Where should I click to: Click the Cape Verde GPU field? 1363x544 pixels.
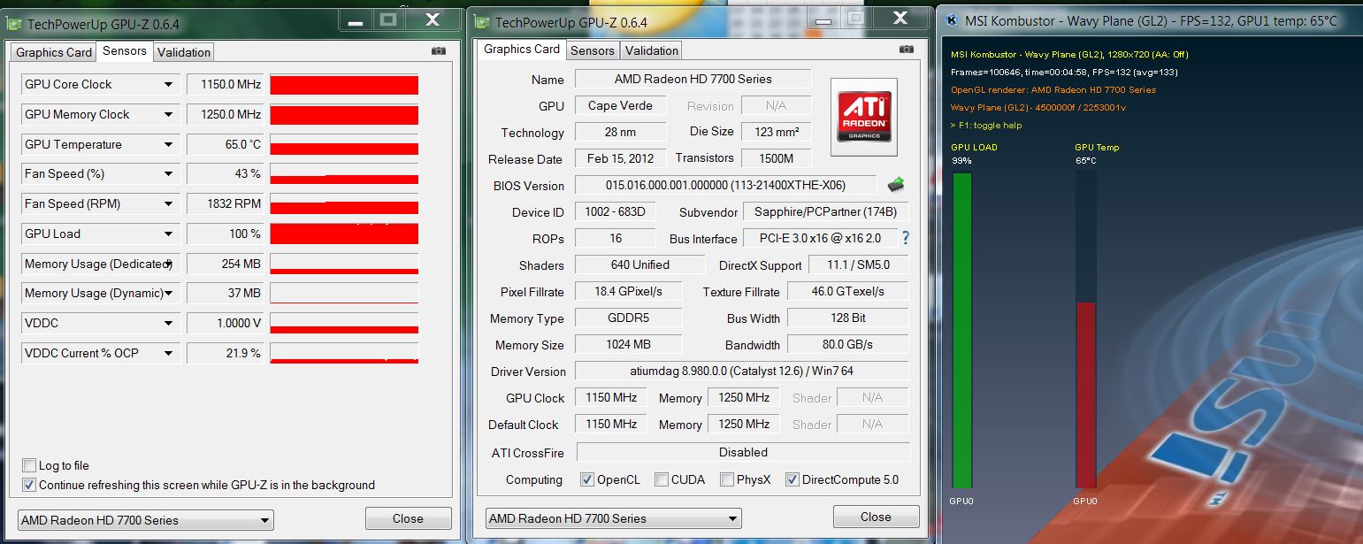click(x=620, y=105)
